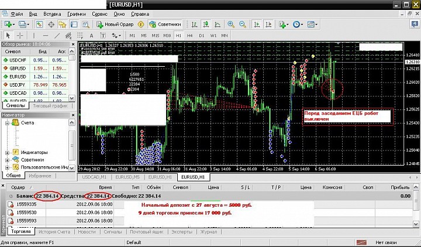Close the Обзор рынка panel
Viewport: 421px width, 247px height.
73,44
